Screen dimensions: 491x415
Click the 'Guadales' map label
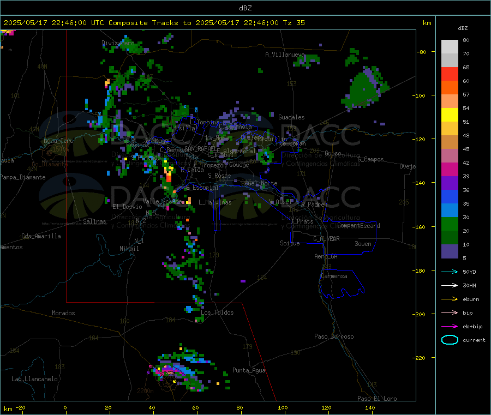(x=291, y=117)
